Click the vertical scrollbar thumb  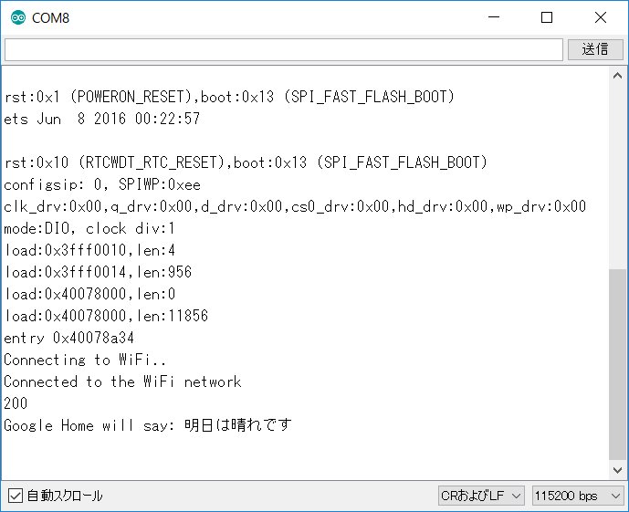tap(617, 364)
